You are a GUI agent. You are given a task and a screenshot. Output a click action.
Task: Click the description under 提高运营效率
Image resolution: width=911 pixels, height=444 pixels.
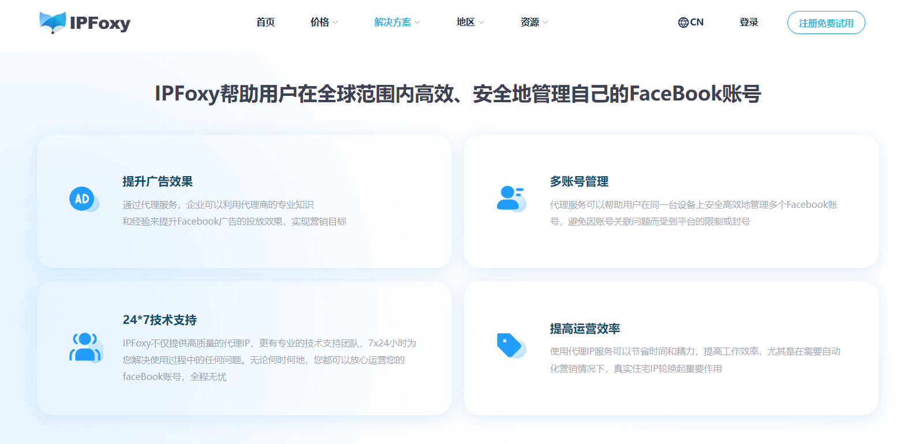pos(695,360)
